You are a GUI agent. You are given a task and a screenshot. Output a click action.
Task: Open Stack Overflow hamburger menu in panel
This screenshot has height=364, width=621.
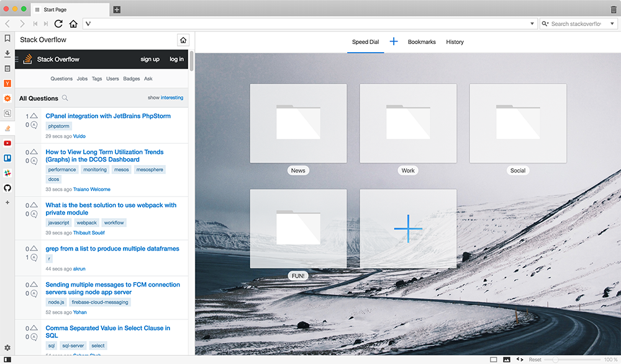[17, 60]
